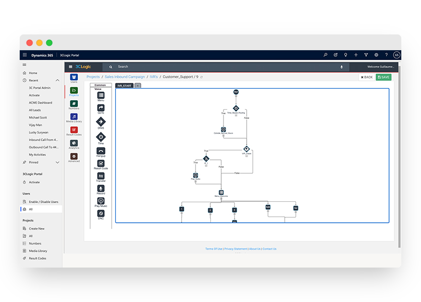
Task: Open the Privacy Statement footer link
Action: (x=235, y=249)
